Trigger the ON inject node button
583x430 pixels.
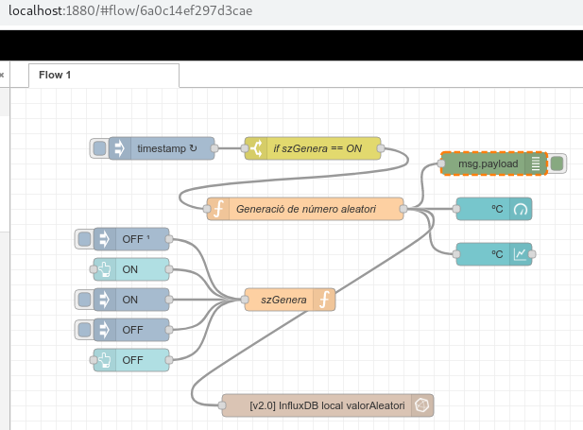[x=84, y=300]
